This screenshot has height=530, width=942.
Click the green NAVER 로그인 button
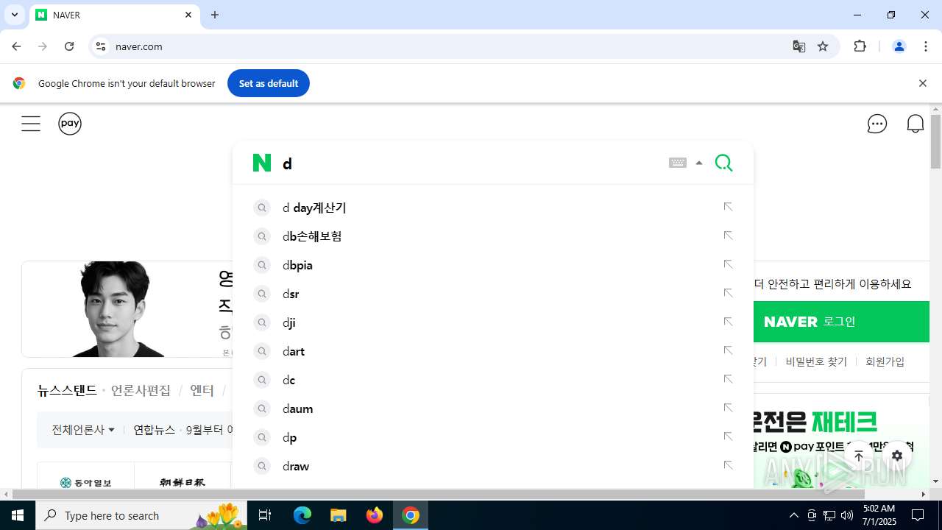842,322
